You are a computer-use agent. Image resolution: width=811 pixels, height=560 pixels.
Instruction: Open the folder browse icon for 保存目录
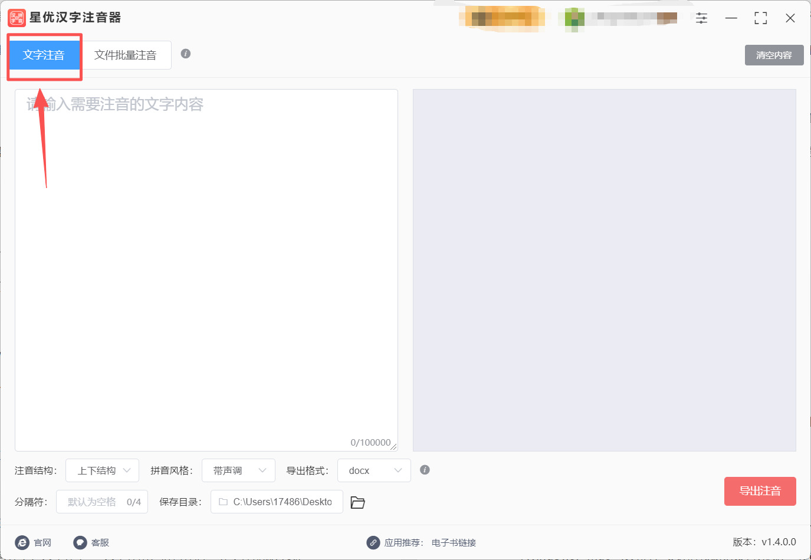point(357,502)
